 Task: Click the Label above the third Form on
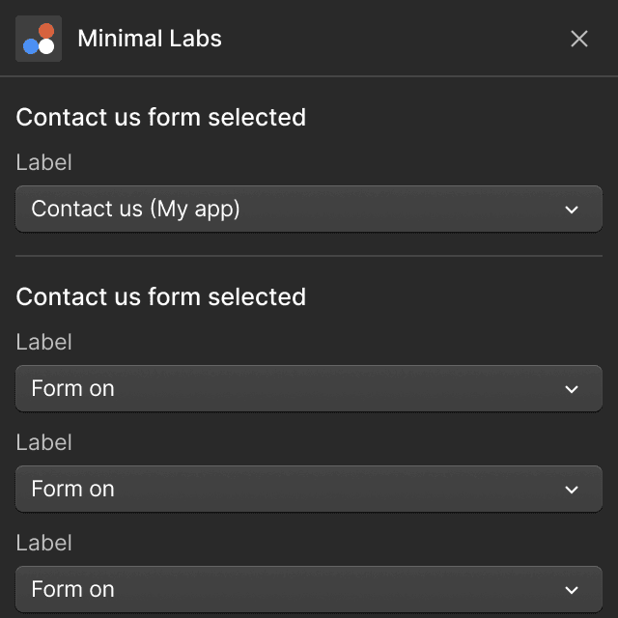coord(44,543)
